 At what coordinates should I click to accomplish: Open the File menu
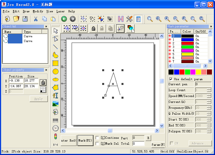coord(6,11)
